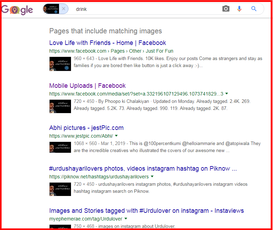Click 'myephemerae.com/tag/Urdulover' URL text

pos(86,219)
